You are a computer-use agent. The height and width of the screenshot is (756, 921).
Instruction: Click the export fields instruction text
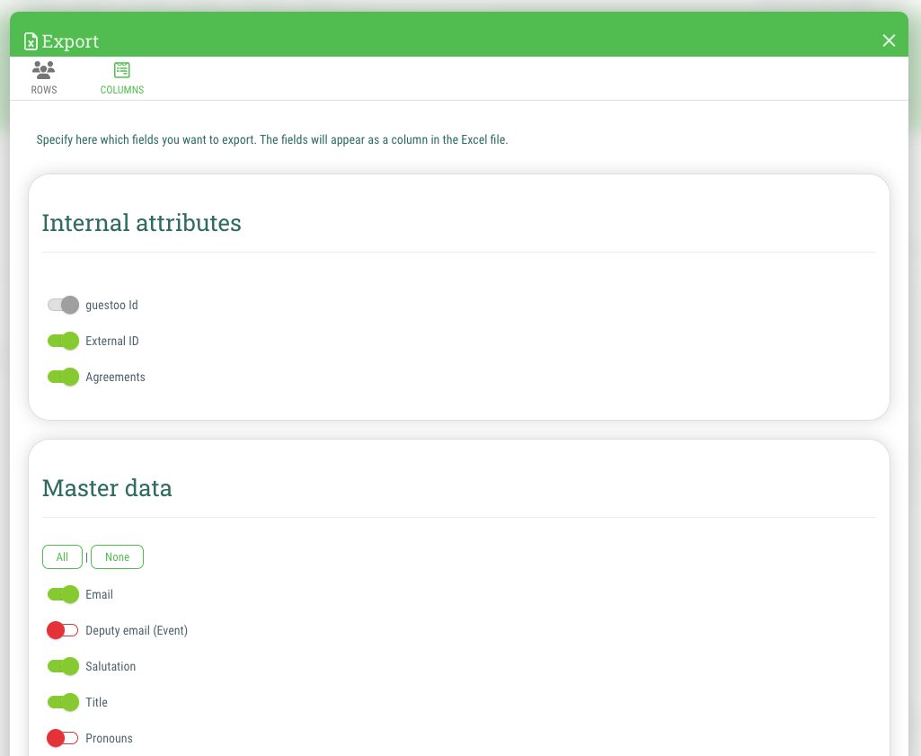(272, 140)
